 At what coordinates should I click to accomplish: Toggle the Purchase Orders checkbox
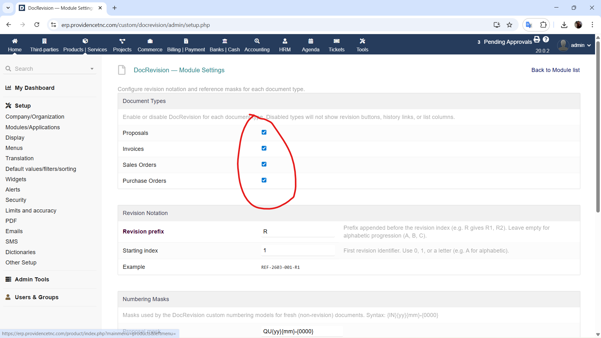(x=264, y=180)
